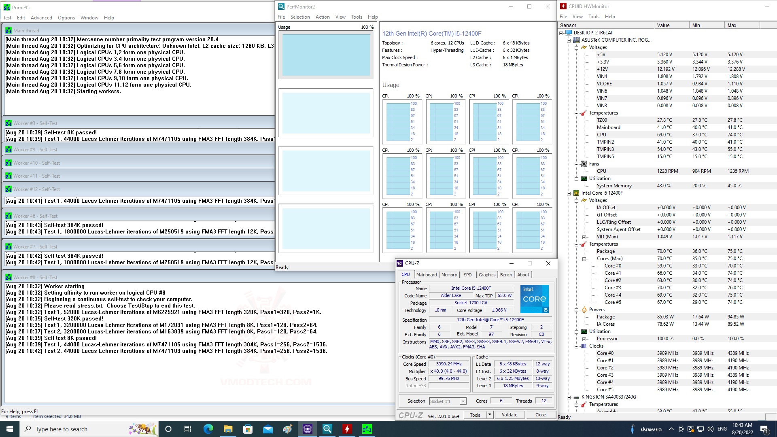Click the Close button in CPU-Z
The width and height of the screenshot is (777, 437).
tap(540, 414)
